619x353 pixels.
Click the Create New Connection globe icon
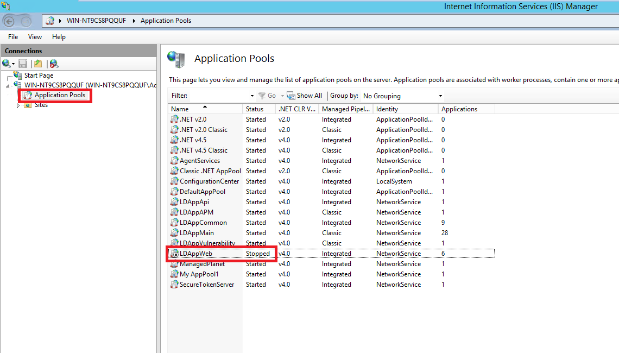click(x=7, y=64)
